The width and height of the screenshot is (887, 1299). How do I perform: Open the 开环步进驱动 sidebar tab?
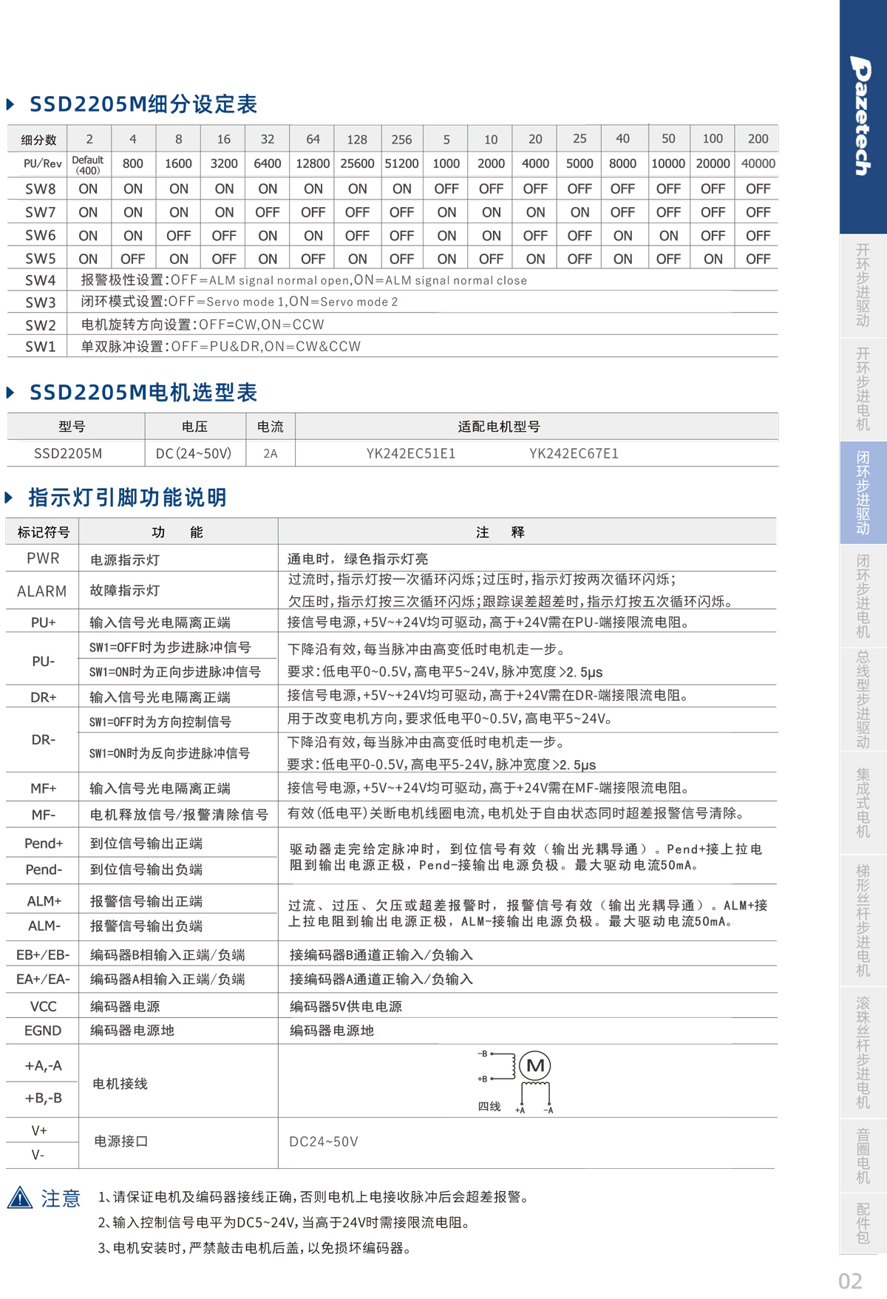[x=863, y=285]
